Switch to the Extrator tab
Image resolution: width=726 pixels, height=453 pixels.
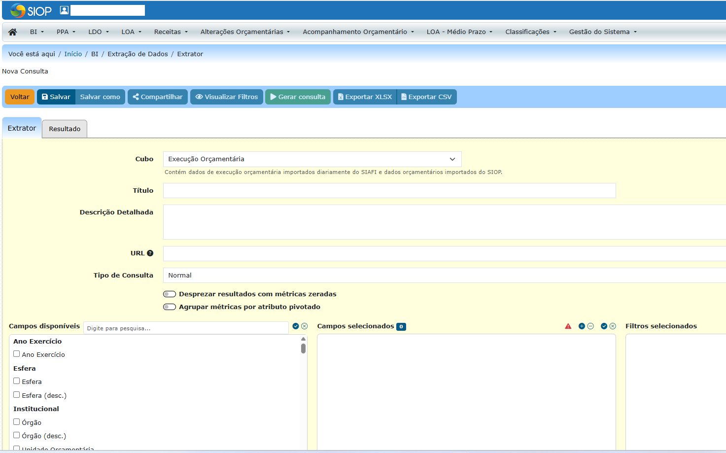click(22, 128)
